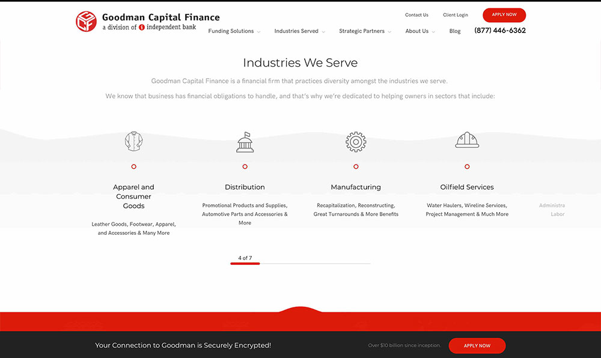601x358 pixels.
Task: Click the Goodman Capital Finance cube logo
Action: 86,21
